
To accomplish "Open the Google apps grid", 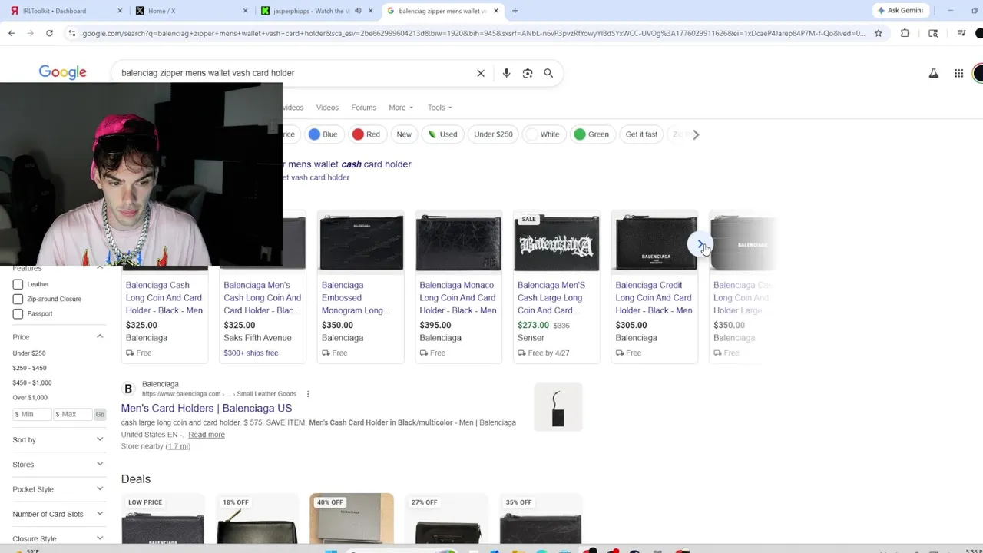I will 958,73.
